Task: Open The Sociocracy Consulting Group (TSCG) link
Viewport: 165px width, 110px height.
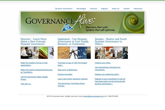Action: pos(71,85)
